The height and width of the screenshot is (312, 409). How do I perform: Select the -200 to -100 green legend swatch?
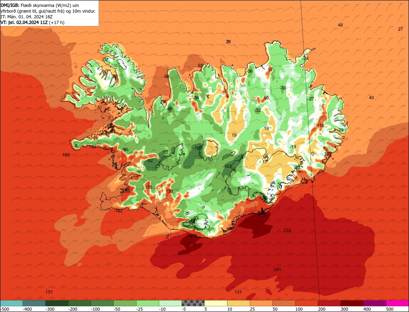click(x=80, y=303)
